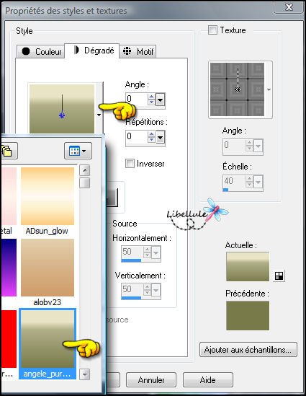Click the Précédente color swatch
Screen dimensions: 306x396
tap(248, 315)
